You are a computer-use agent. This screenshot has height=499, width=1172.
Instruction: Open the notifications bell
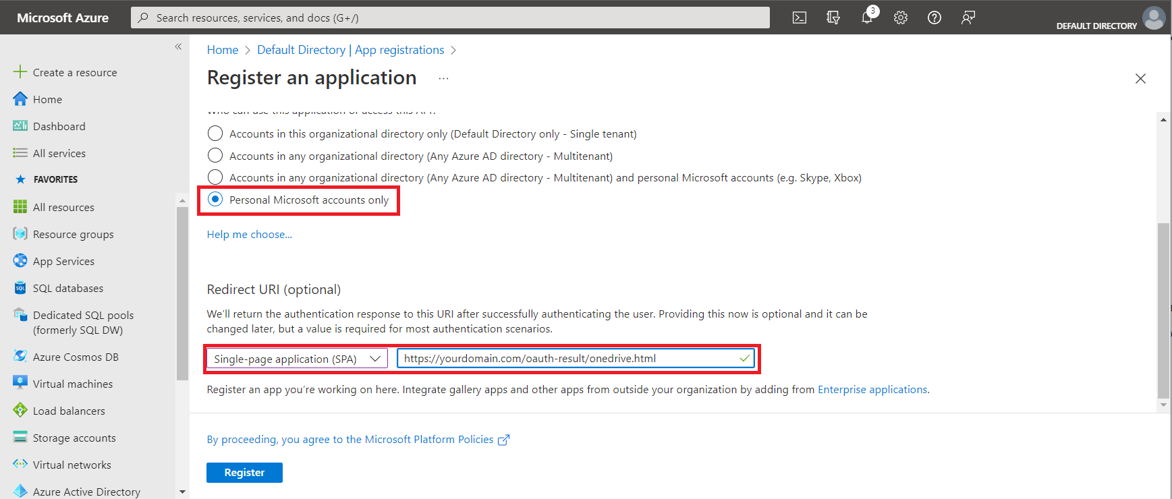867,18
